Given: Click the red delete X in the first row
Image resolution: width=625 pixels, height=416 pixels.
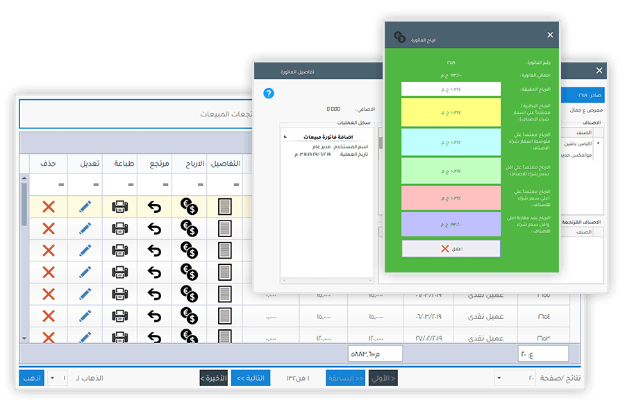Looking at the screenshot, I should pyautogui.click(x=49, y=206).
